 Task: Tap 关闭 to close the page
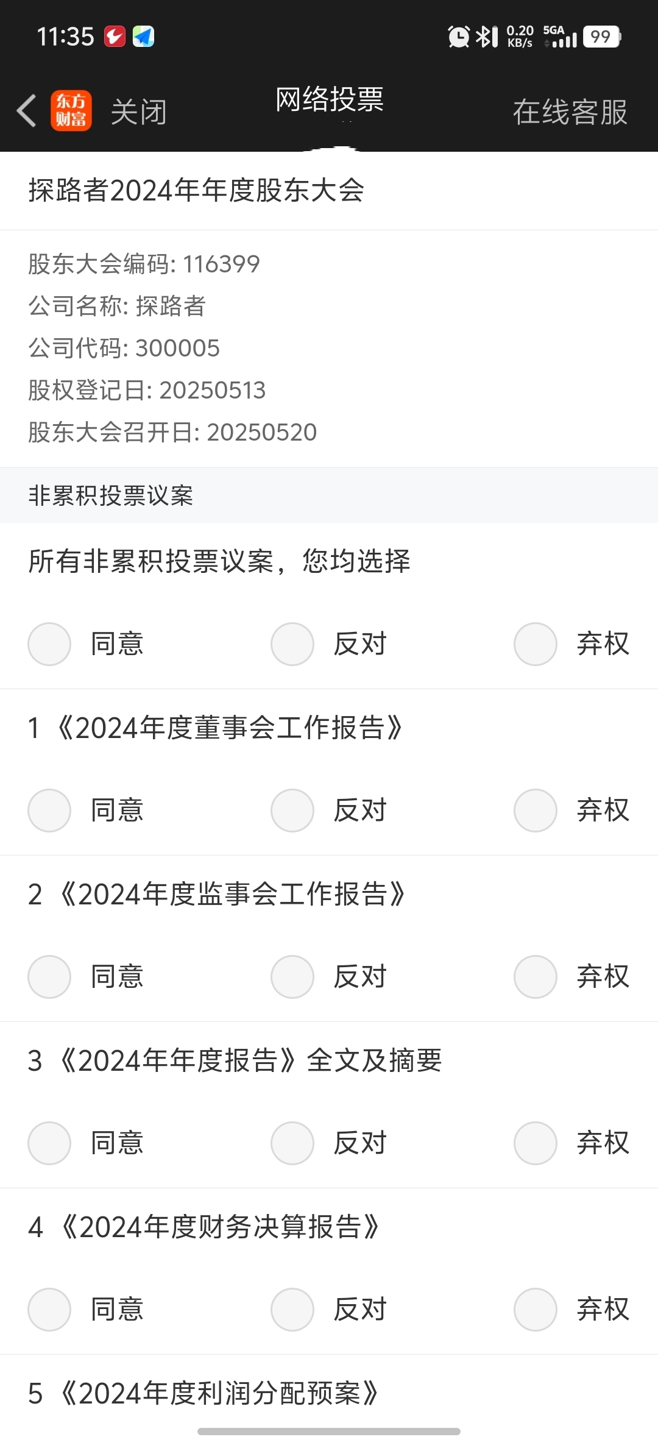click(x=139, y=112)
